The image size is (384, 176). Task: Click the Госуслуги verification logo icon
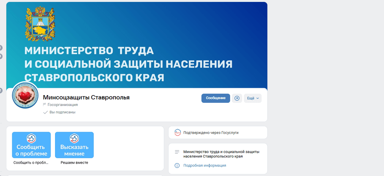[x=178, y=133]
